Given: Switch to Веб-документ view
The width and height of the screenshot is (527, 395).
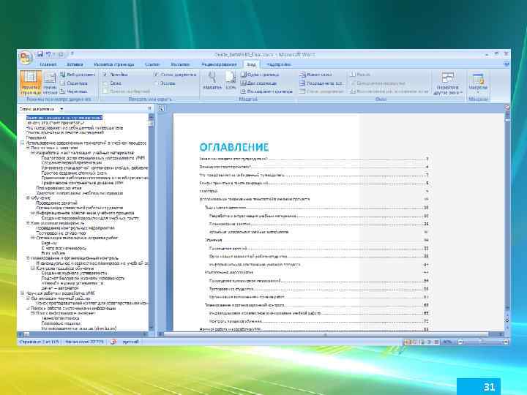Looking at the screenshot, I should [78, 75].
